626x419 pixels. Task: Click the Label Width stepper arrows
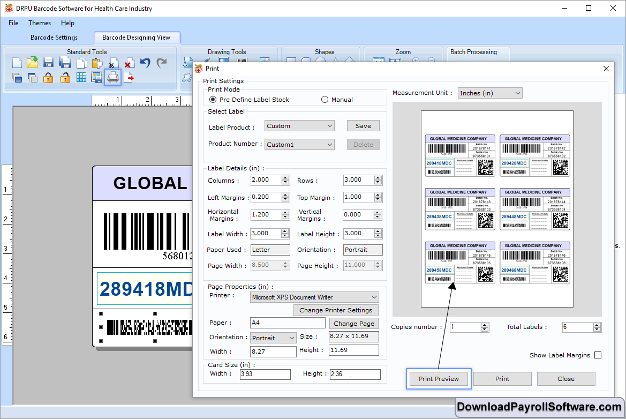[285, 234]
